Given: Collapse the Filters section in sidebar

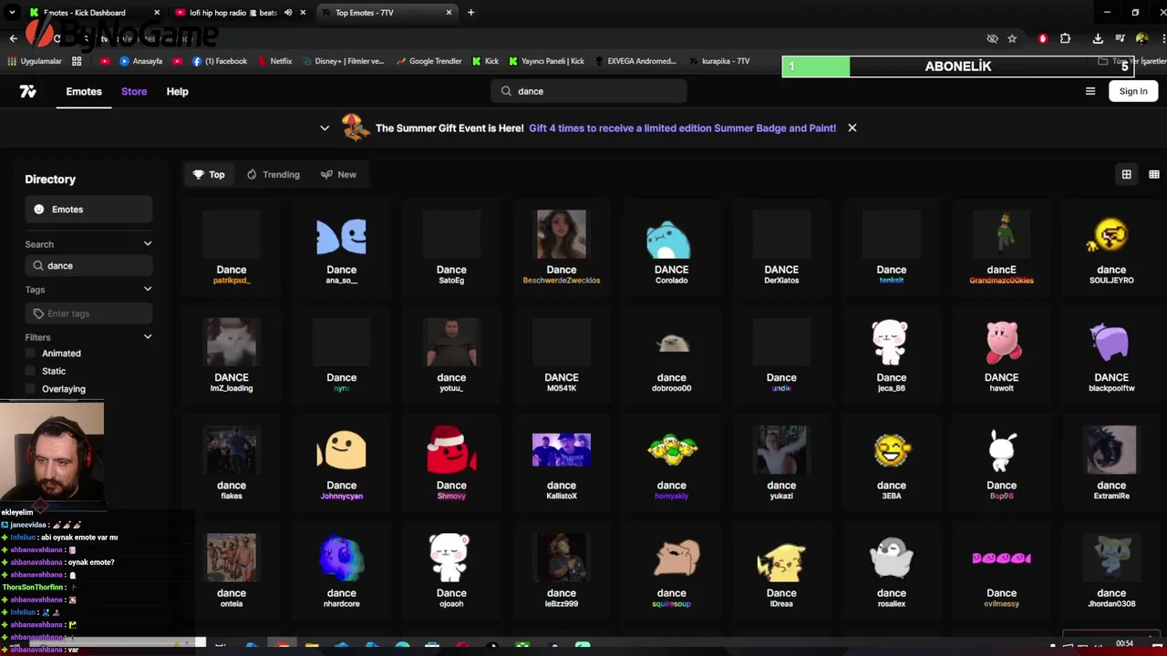Looking at the screenshot, I should (x=148, y=337).
